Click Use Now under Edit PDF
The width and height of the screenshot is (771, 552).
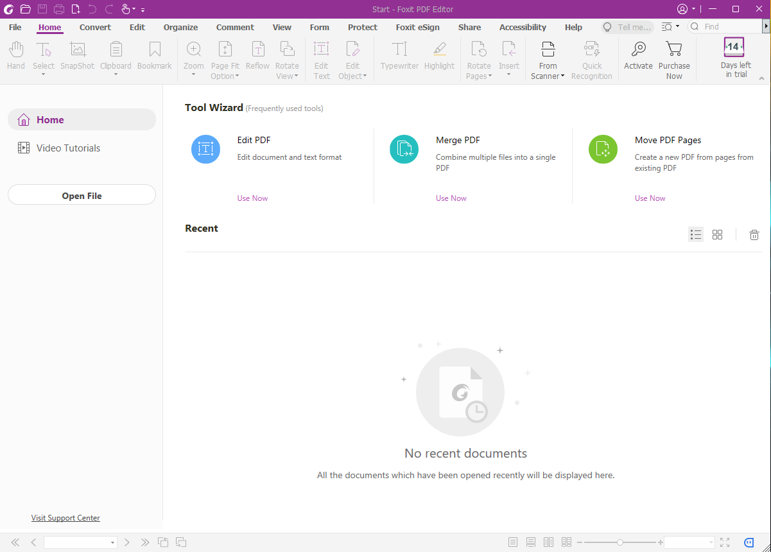point(252,198)
